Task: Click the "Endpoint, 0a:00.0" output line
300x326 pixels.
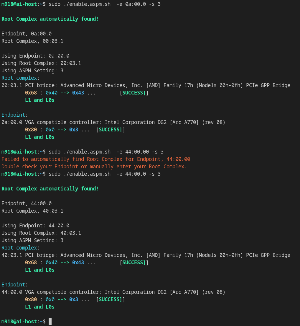Action: point(27,34)
